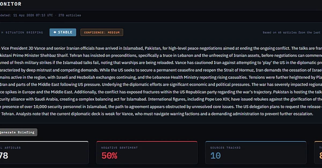
Task: Click the partially visible orange stat card
Action: pyautogui.click(x=318, y=152)
